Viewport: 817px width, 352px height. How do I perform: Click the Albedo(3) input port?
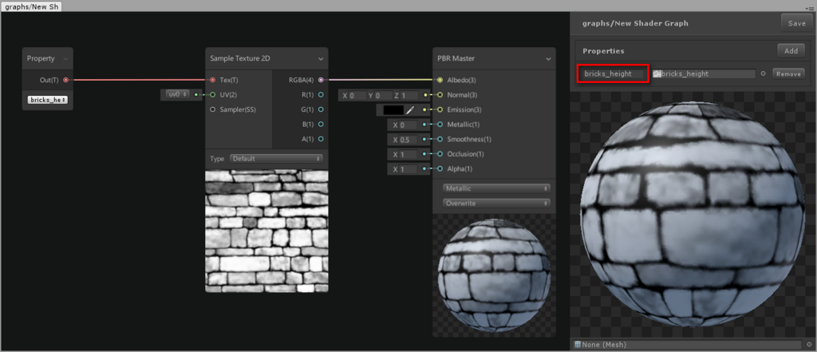440,80
